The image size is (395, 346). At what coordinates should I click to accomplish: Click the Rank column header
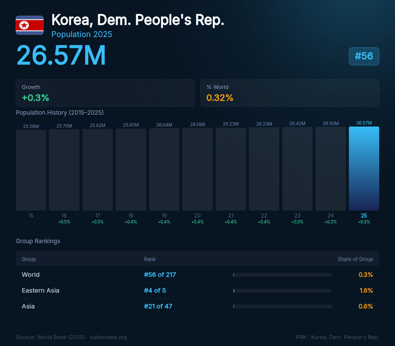coord(150,259)
